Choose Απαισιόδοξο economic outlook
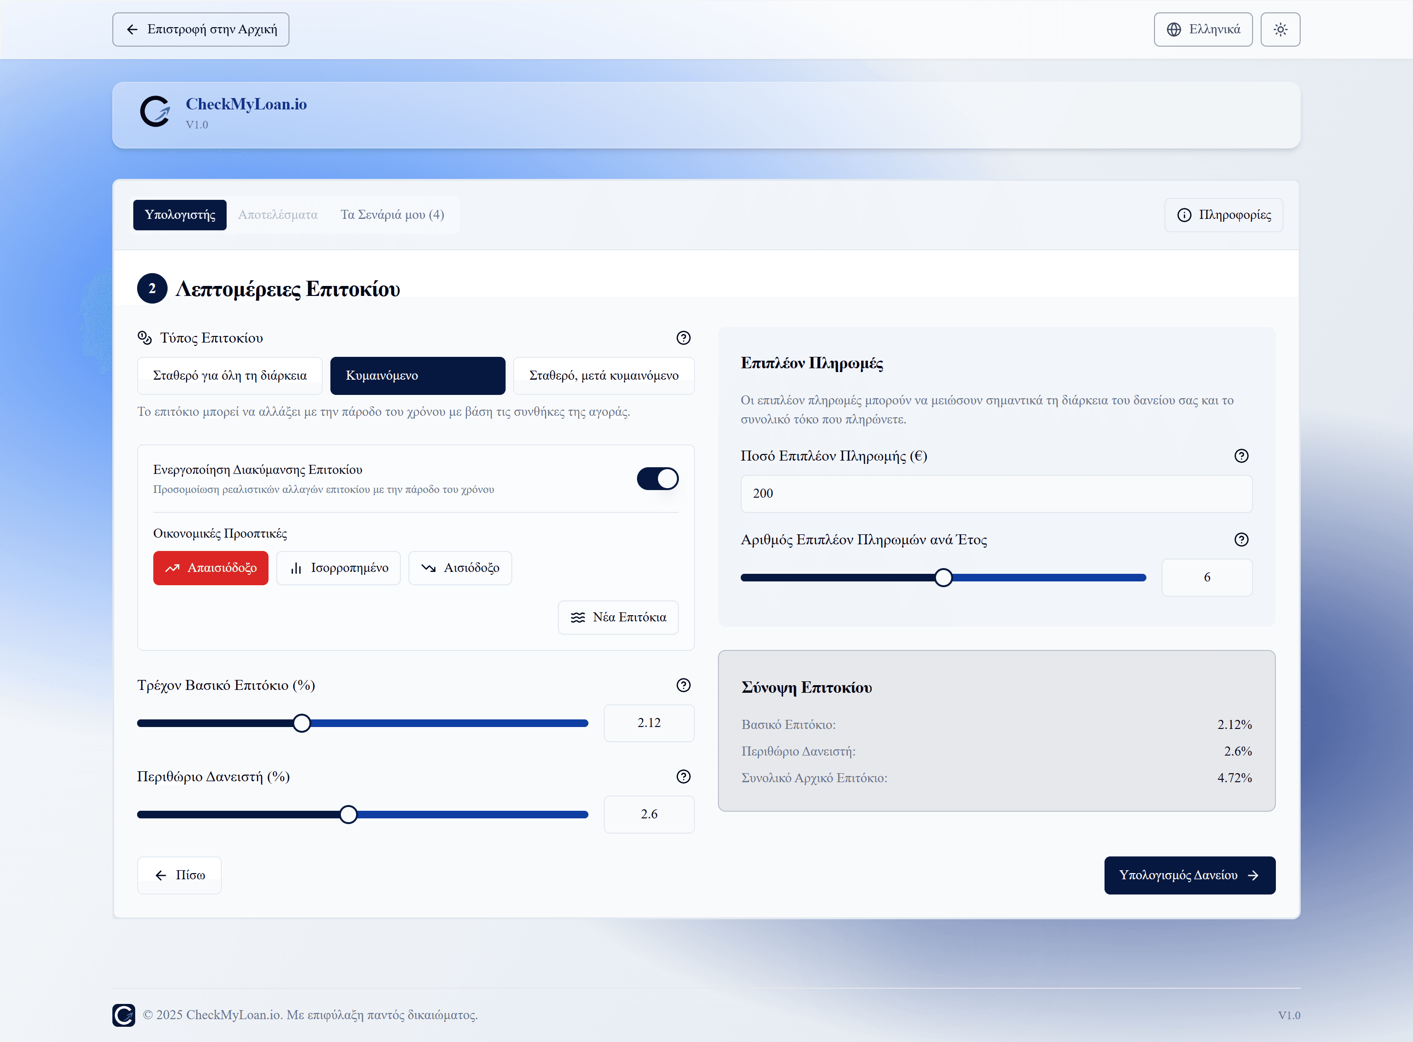 [x=210, y=568]
